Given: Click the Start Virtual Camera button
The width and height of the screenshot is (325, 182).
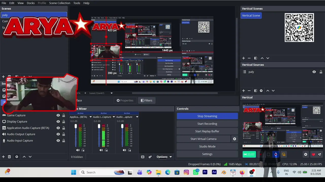Looking at the screenshot, I should 203,139.
